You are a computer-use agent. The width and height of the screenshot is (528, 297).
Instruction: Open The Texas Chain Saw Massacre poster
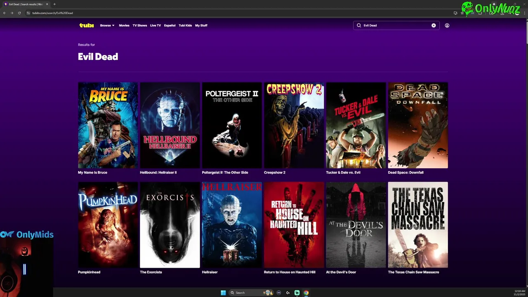(418, 225)
